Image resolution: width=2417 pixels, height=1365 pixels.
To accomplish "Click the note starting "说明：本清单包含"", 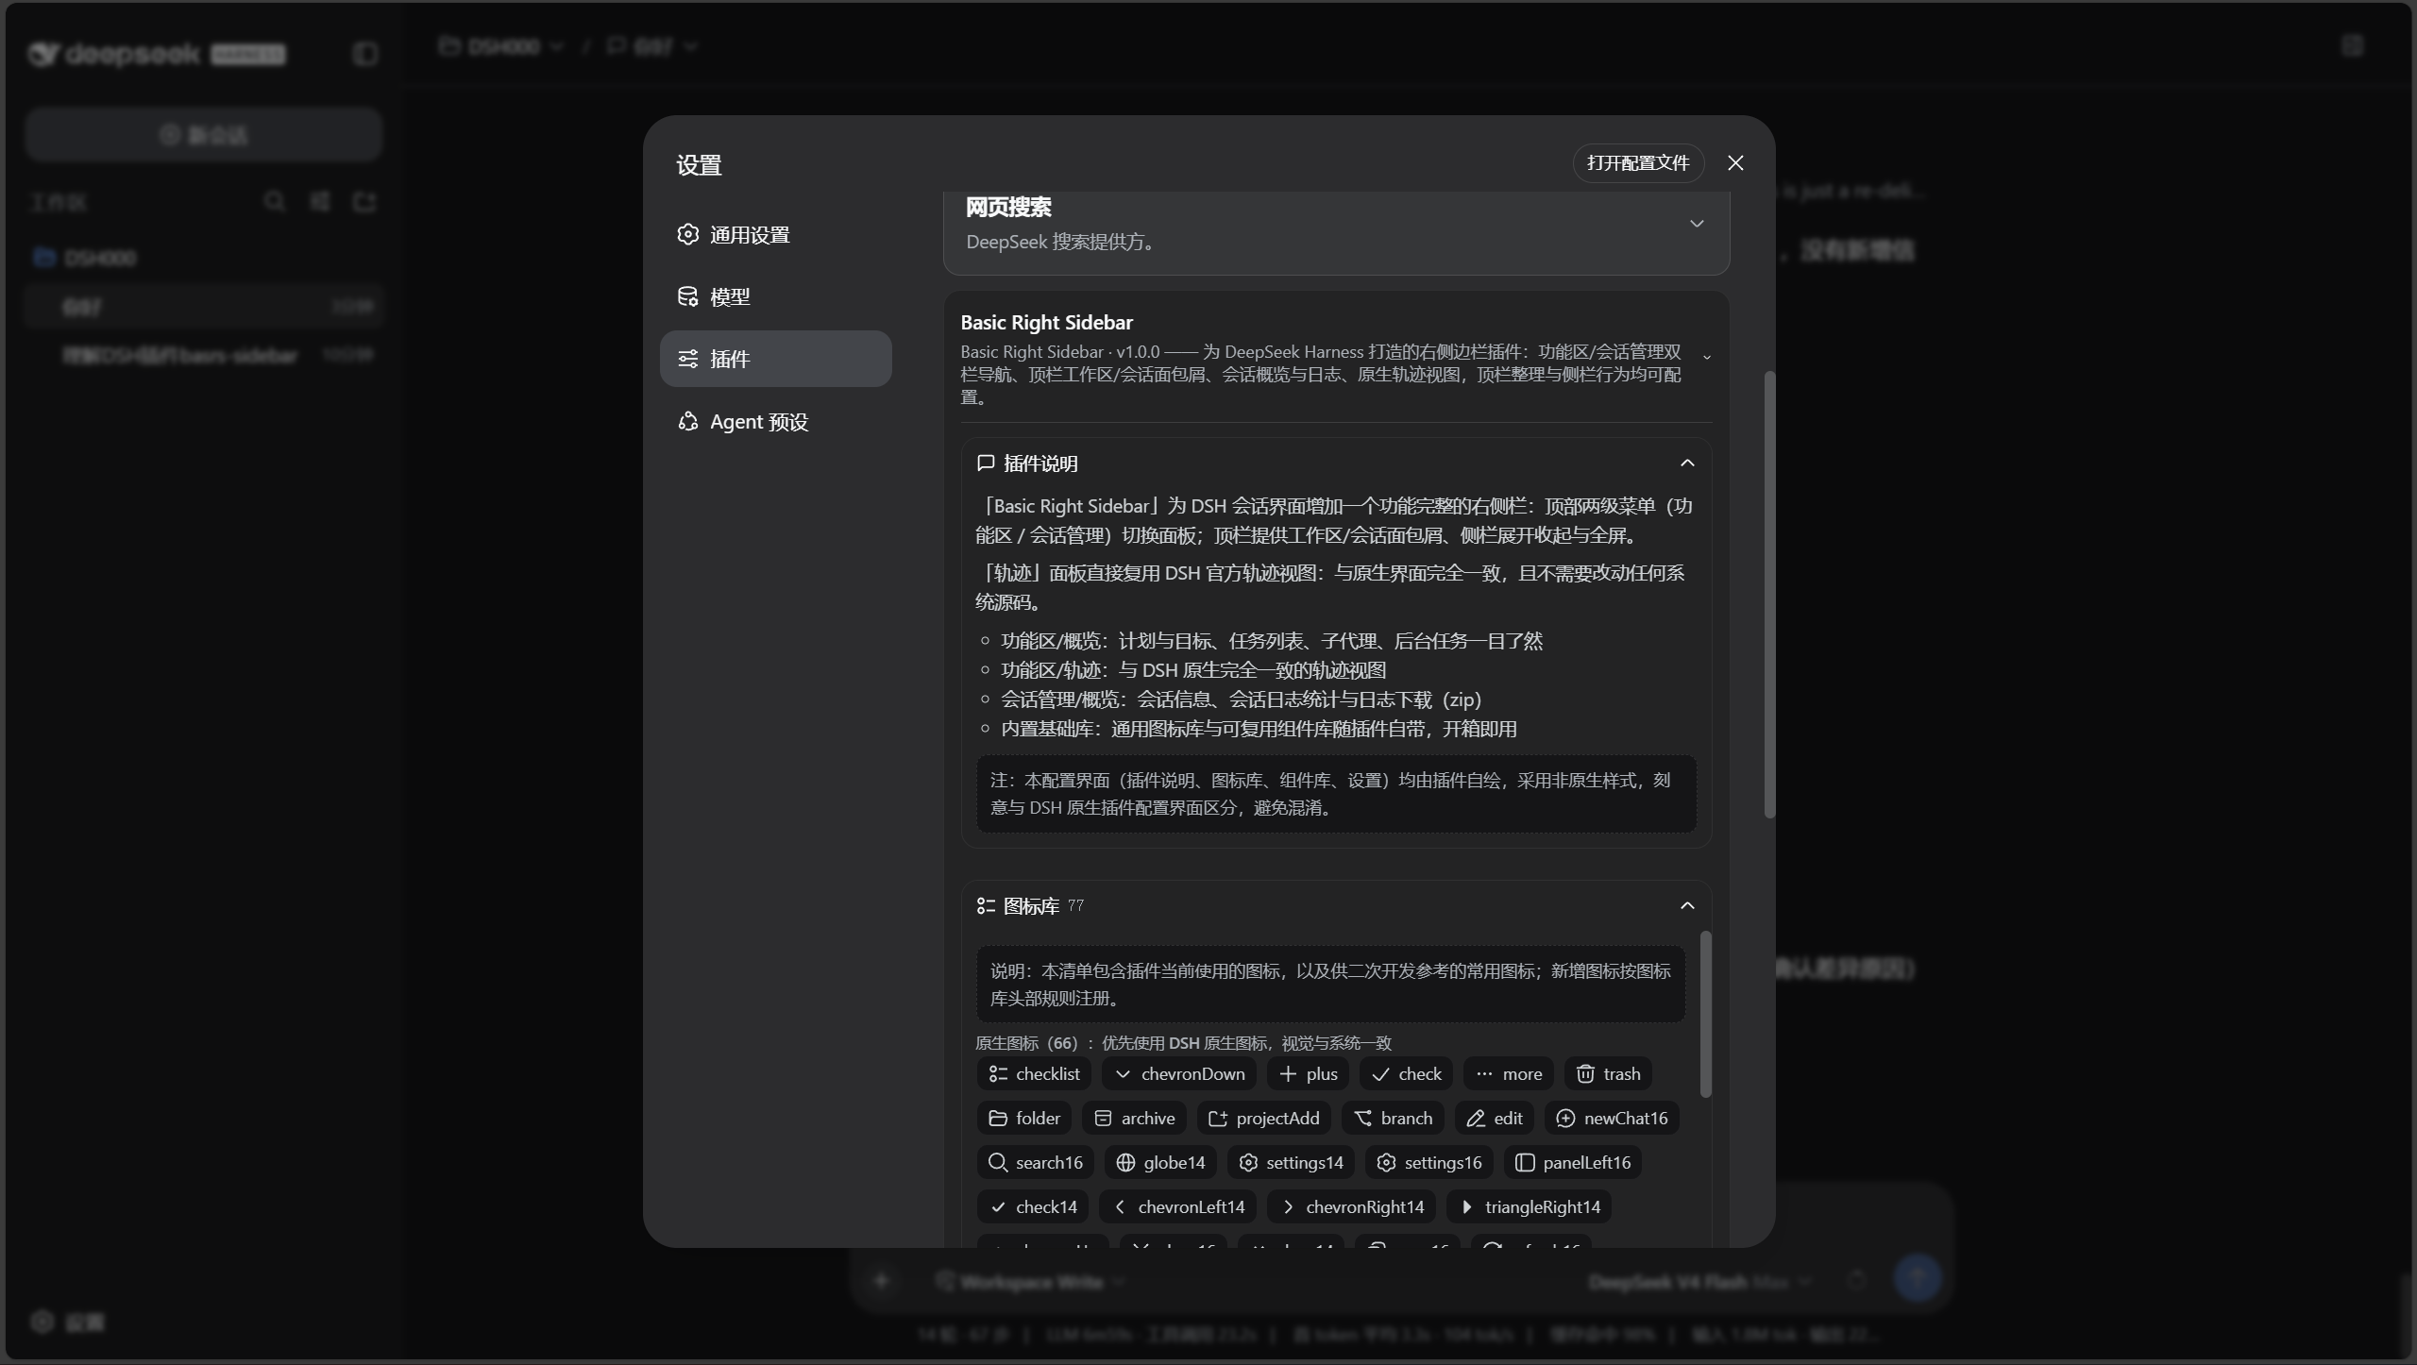I will [1330, 985].
